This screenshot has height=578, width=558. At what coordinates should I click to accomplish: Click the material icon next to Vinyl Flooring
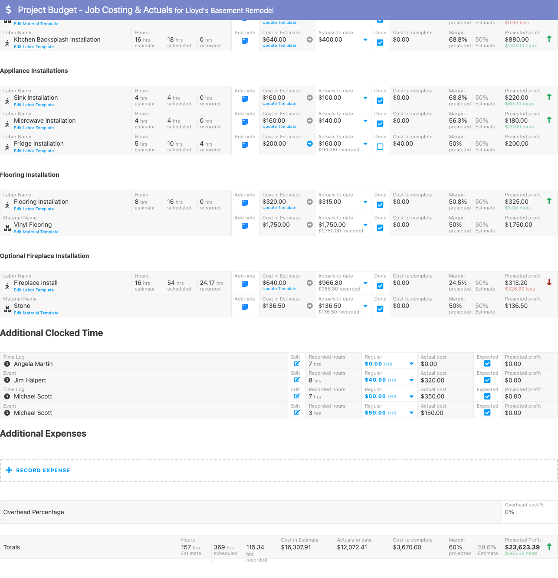(7, 228)
